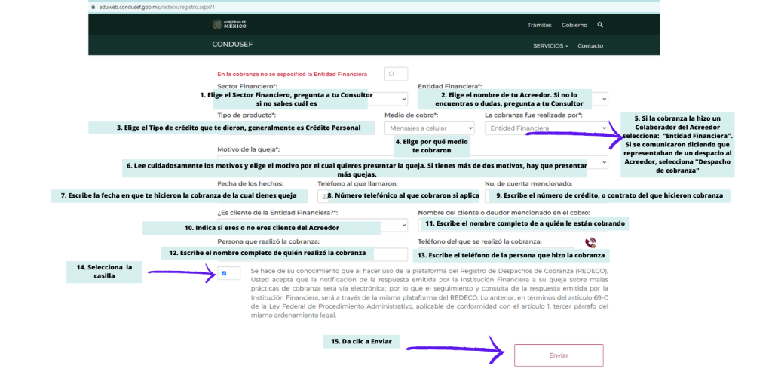The width and height of the screenshot is (772, 372).
Task: Expand the SERVICIOS menu
Action: click(550, 45)
